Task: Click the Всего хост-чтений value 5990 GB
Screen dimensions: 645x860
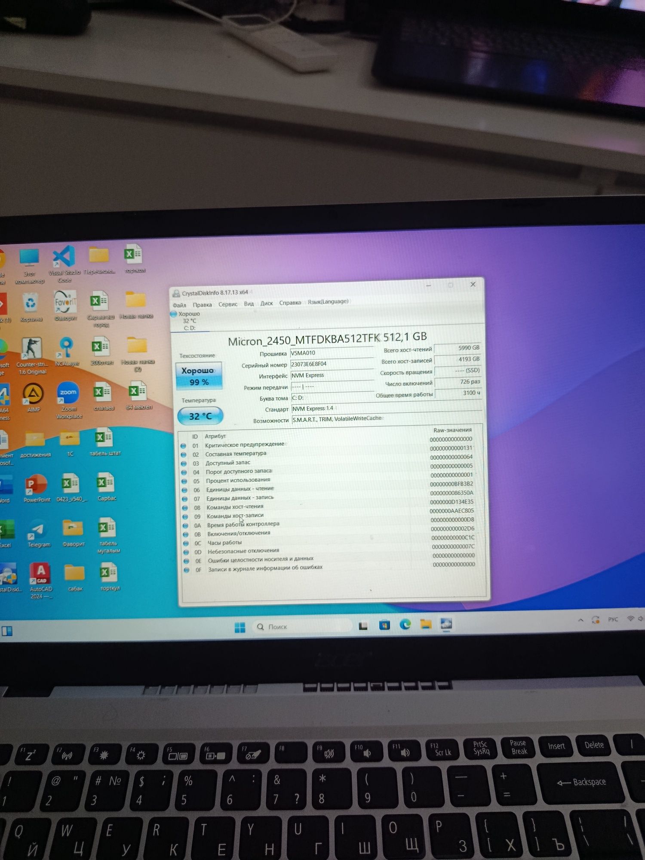Action: click(457, 348)
